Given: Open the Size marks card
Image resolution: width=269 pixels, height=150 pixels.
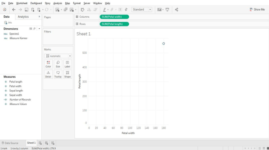Looking at the screenshot, I should tap(58, 64).
